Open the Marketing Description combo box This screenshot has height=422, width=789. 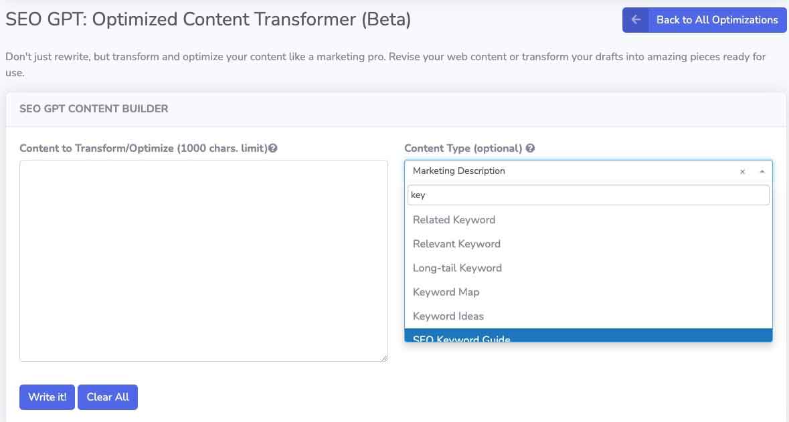588,171
